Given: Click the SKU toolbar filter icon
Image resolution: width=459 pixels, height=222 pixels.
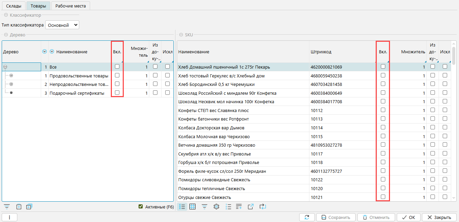Looking at the screenshot, I should coord(204,206).
